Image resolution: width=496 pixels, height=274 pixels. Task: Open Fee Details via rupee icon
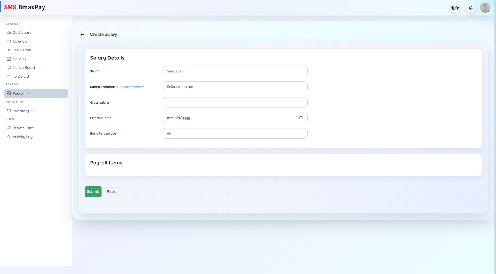tap(9, 50)
